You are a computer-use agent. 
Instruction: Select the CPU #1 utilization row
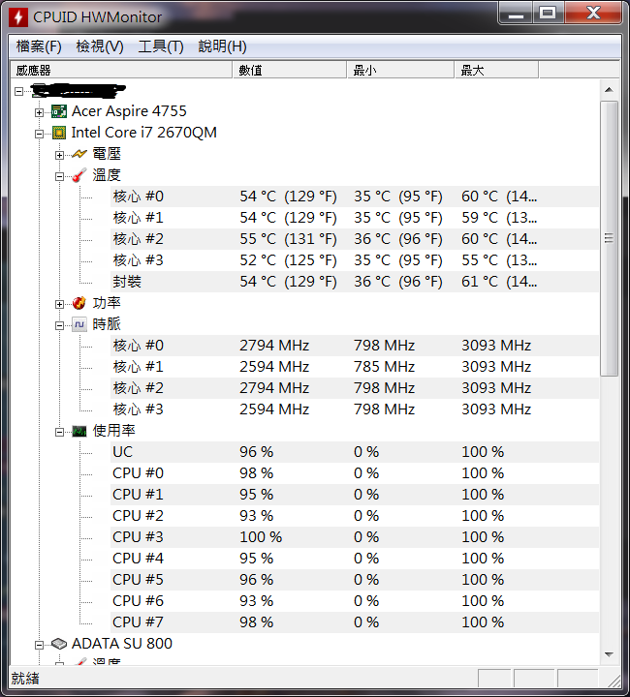coord(354,495)
